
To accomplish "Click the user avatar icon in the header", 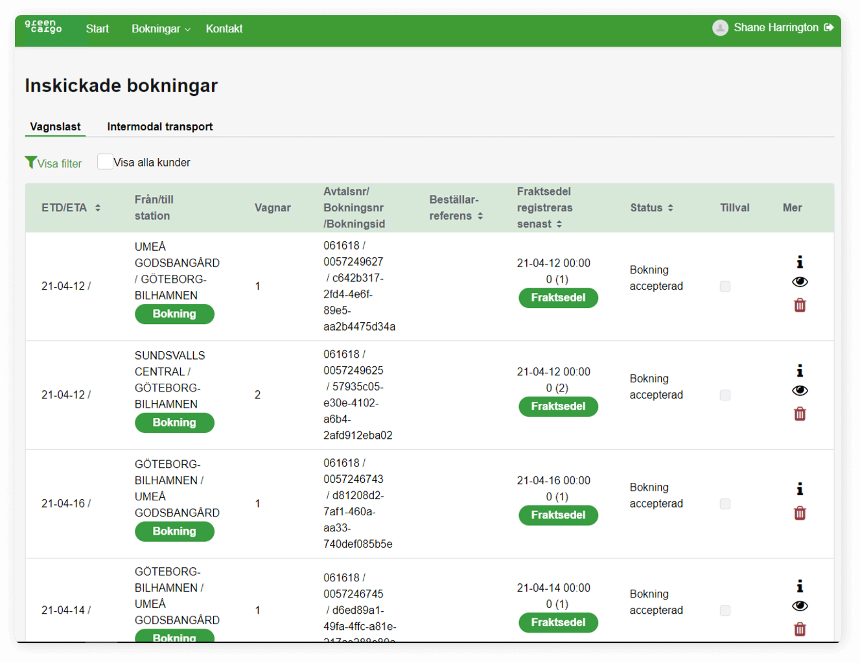I will 720,28.
